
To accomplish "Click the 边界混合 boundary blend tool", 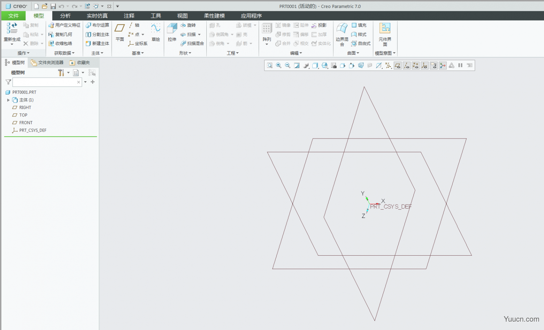I will tap(342, 34).
